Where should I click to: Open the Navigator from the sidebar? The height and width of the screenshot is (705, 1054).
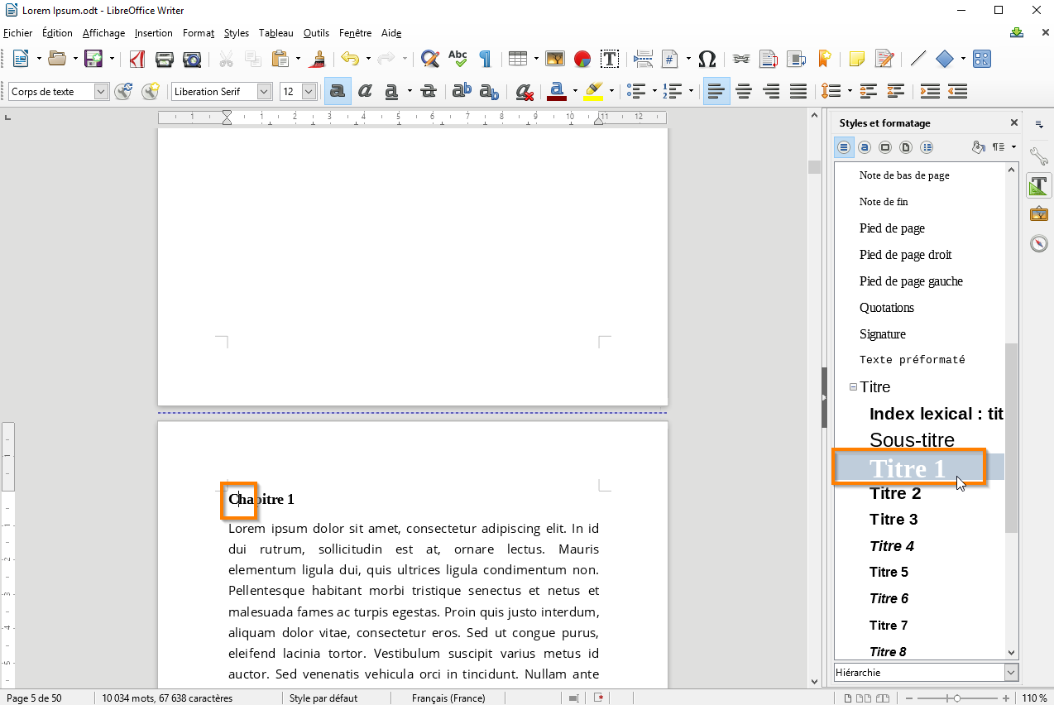(1039, 243)
